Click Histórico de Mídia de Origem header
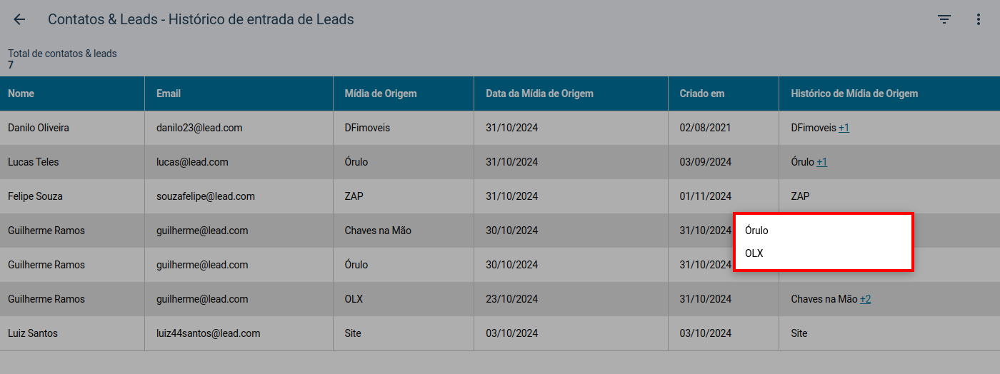 click(854, 93)
